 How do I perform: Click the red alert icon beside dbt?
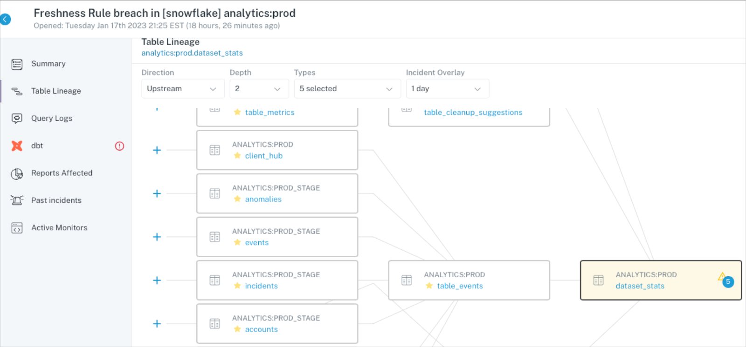(x=119, y=146)
